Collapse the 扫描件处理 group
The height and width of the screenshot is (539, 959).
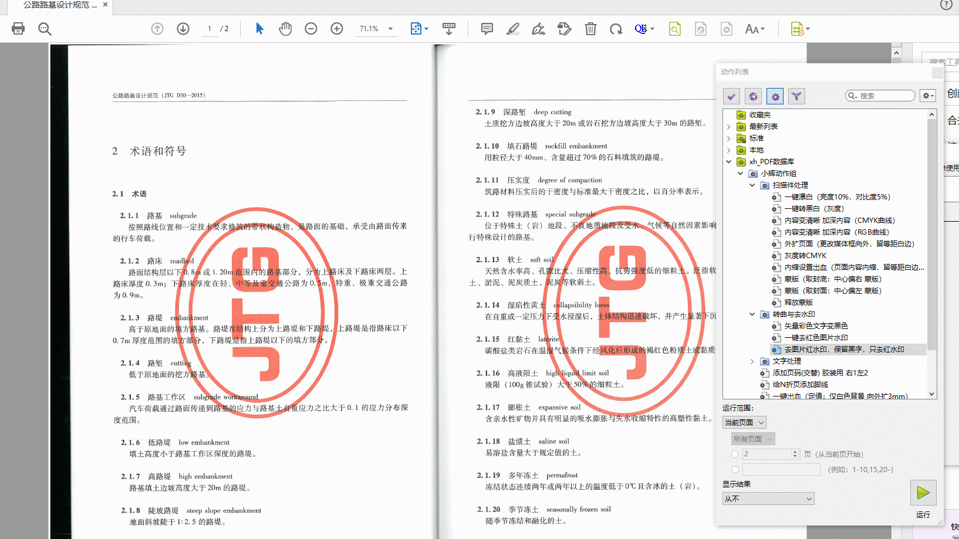coord(752,185)
